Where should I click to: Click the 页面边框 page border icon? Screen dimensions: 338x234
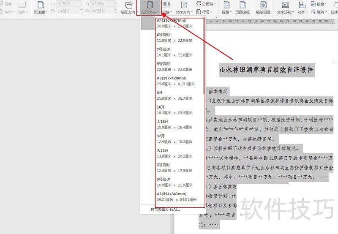point(243,5)
